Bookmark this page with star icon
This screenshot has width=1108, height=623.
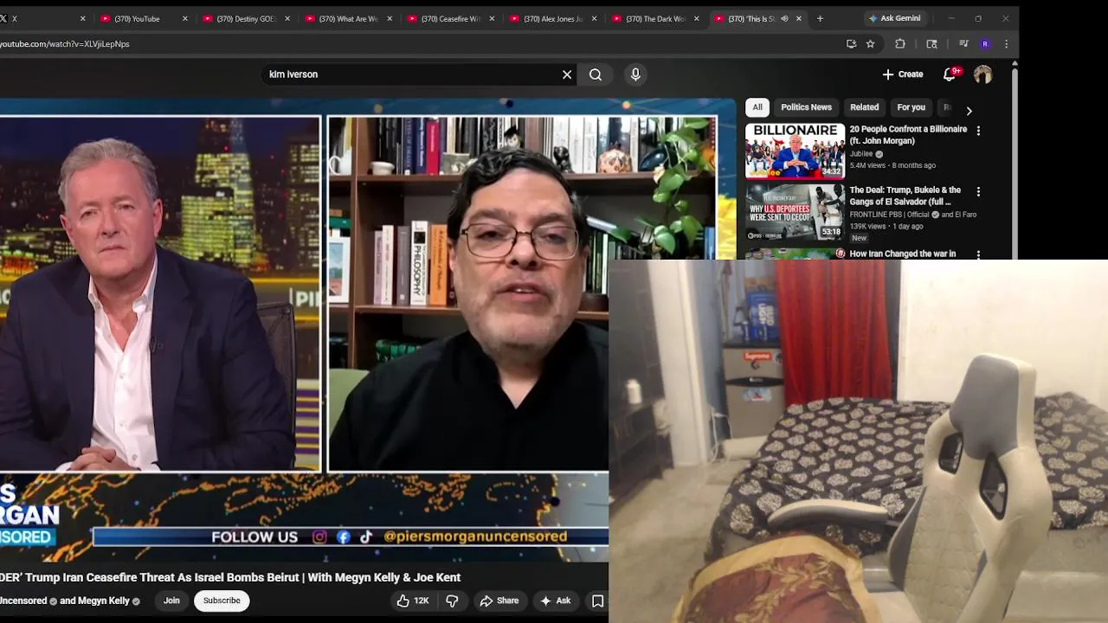point(870,43)
